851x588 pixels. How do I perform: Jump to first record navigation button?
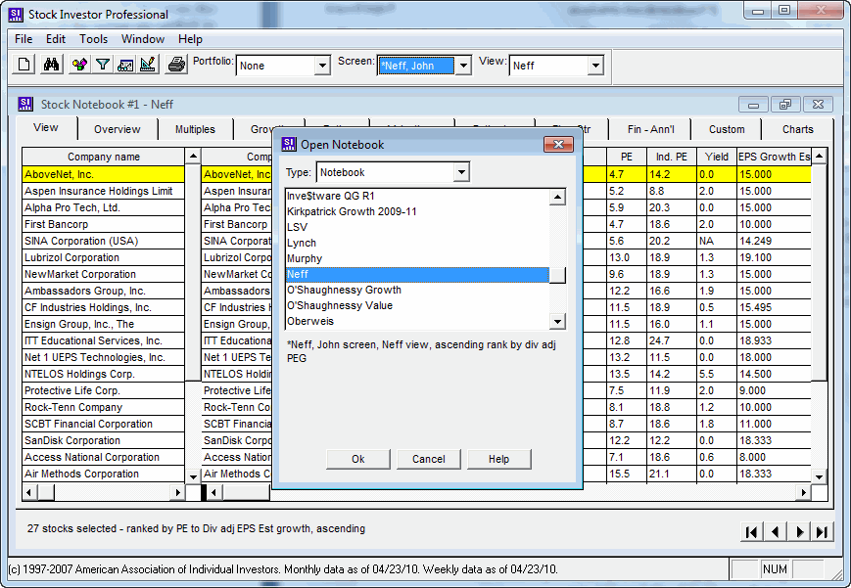tap(751, 532)
